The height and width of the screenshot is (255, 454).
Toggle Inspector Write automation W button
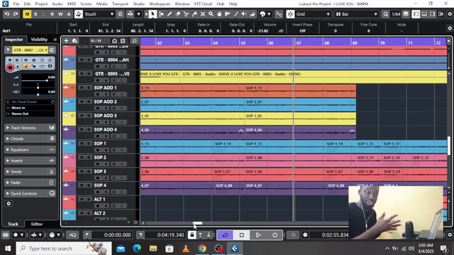point(34,60)
